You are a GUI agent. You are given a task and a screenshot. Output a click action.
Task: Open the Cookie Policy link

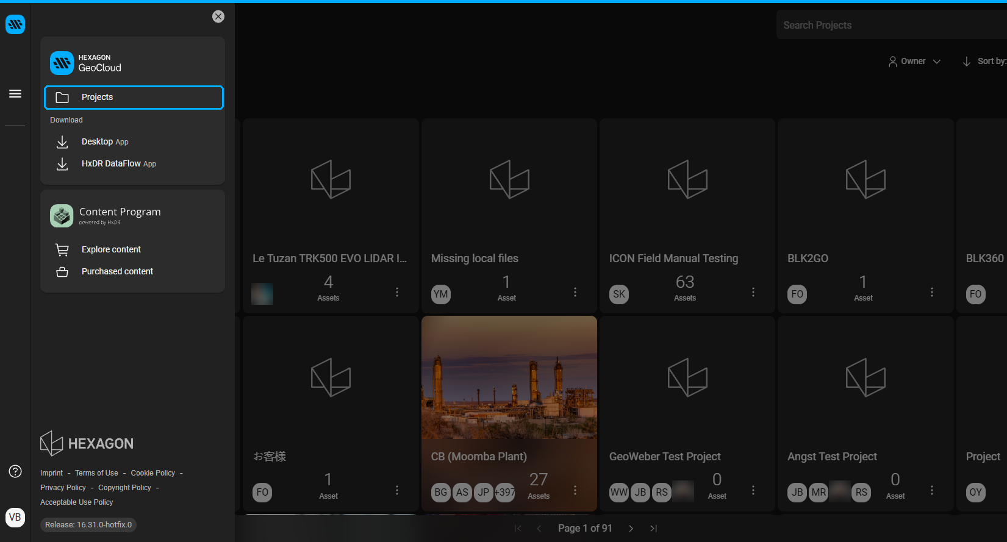(152, 473)
